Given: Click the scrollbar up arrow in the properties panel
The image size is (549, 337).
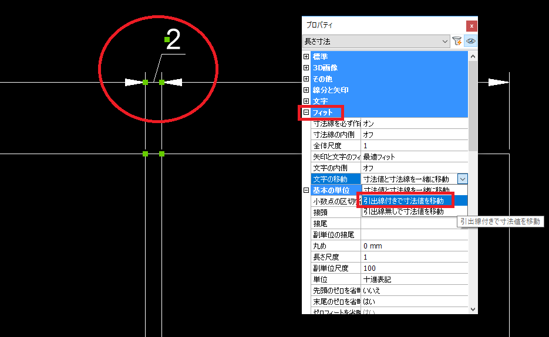Looking at the screenshot, I should point(473,56).
